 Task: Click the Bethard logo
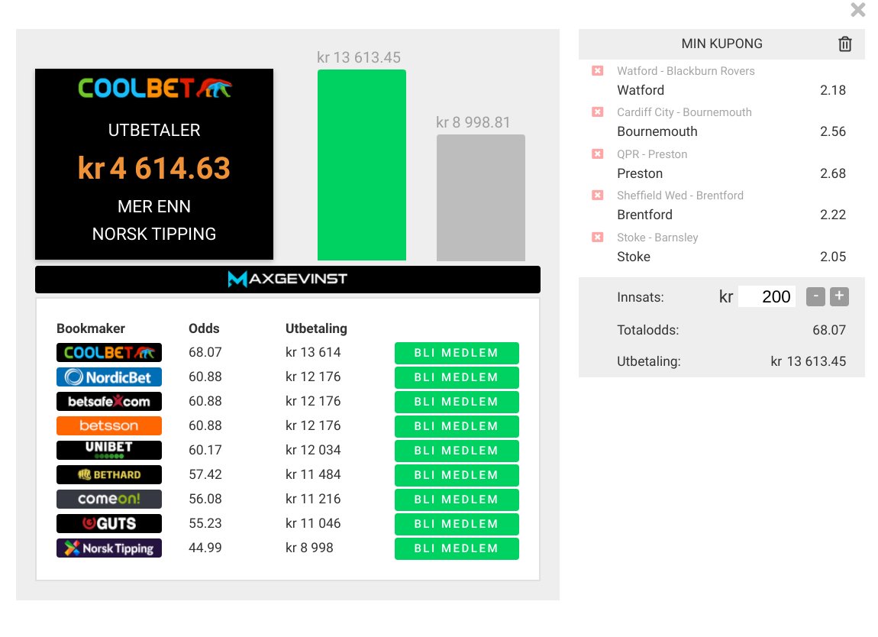point(109,474)
